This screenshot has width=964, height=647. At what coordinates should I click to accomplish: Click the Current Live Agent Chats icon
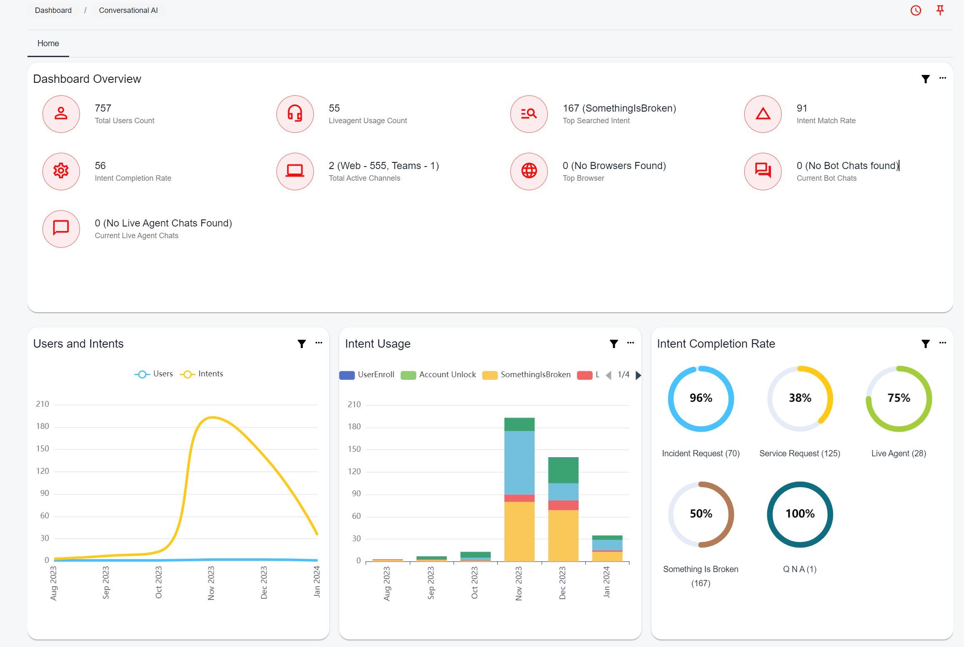(61, 229)
